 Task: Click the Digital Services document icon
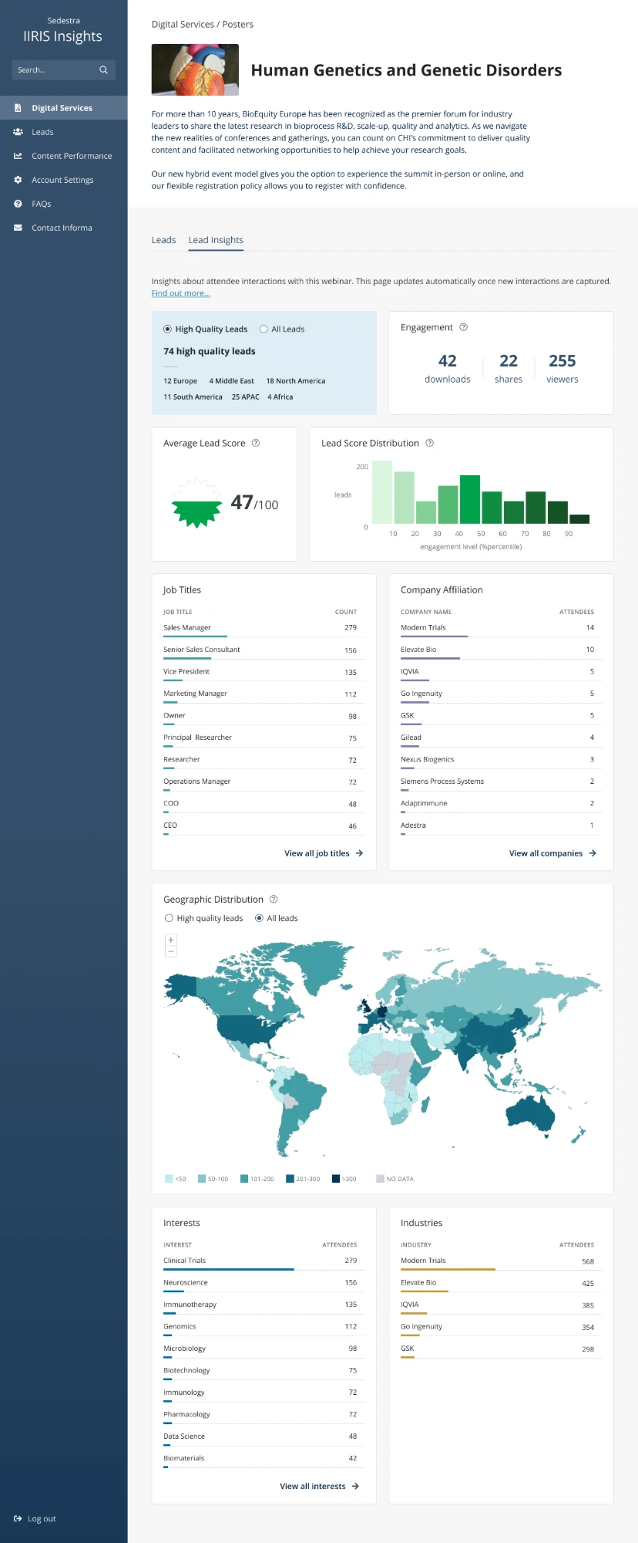point(18,108)
